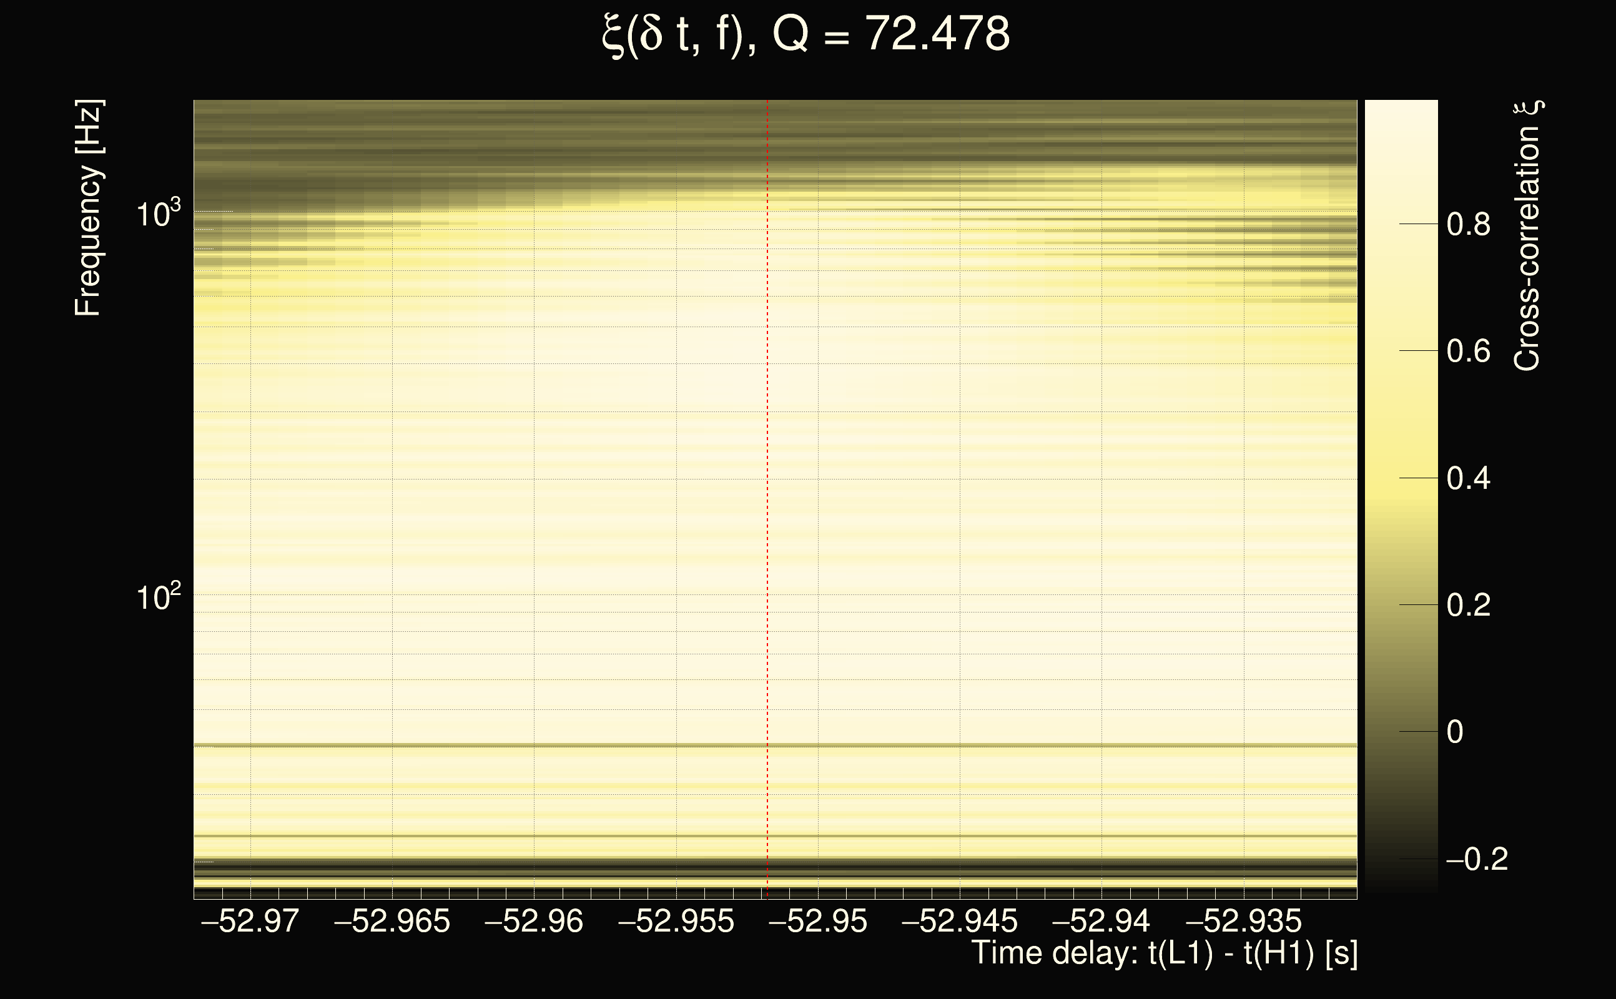Click the 10³ frequency tick label
This screenshot has width=1616, height=999.
coord(158,214)
